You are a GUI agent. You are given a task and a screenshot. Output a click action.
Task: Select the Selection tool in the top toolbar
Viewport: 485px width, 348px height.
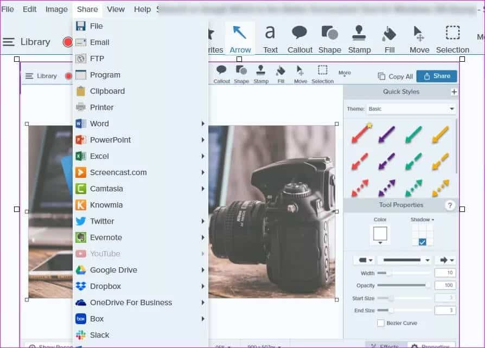pos(452,39)
